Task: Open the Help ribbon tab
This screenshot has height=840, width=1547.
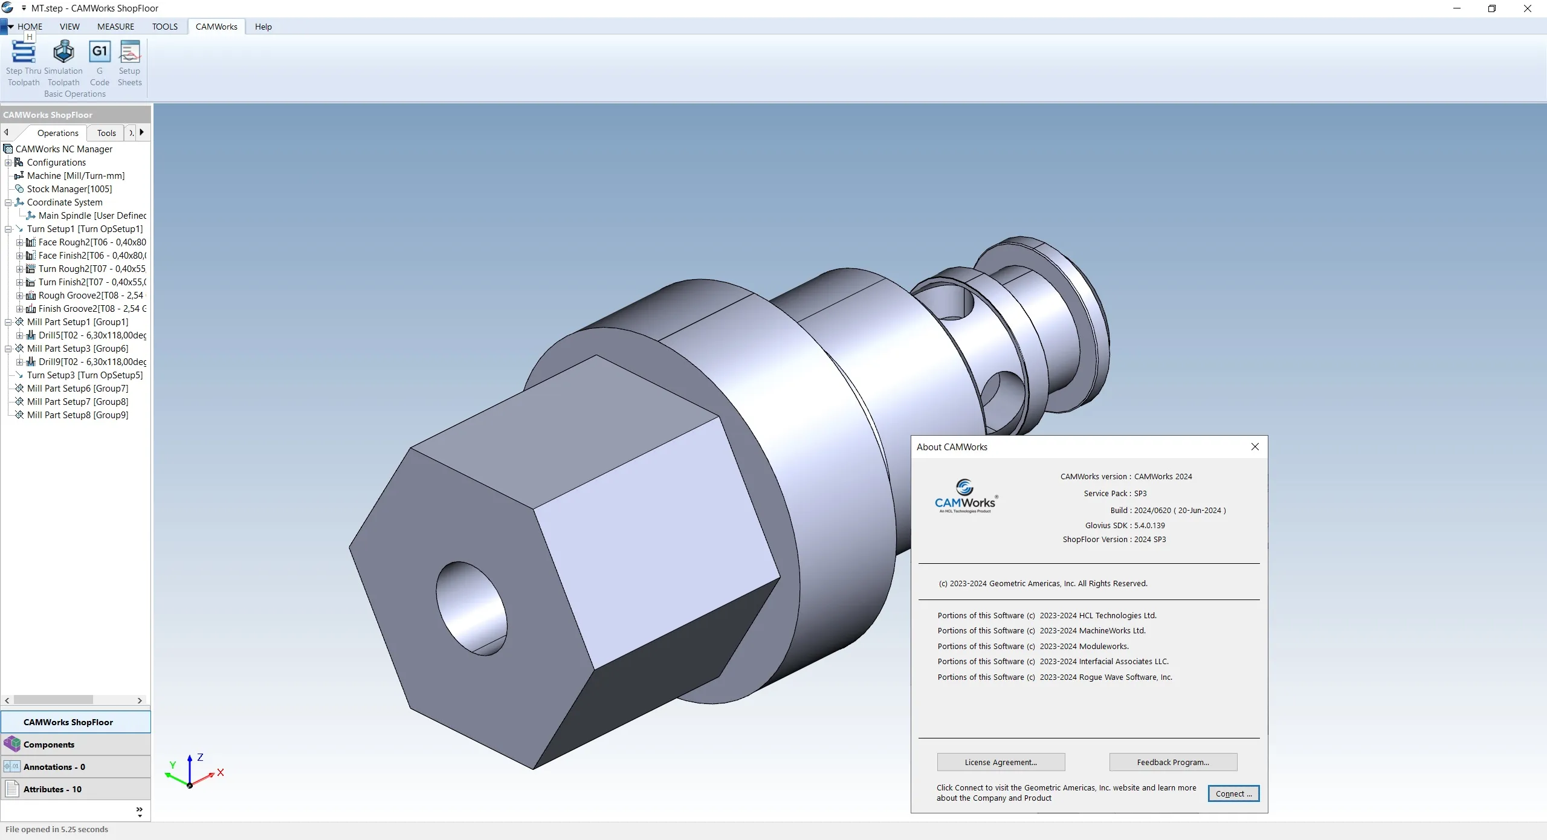Action: [x=263, y=27]
